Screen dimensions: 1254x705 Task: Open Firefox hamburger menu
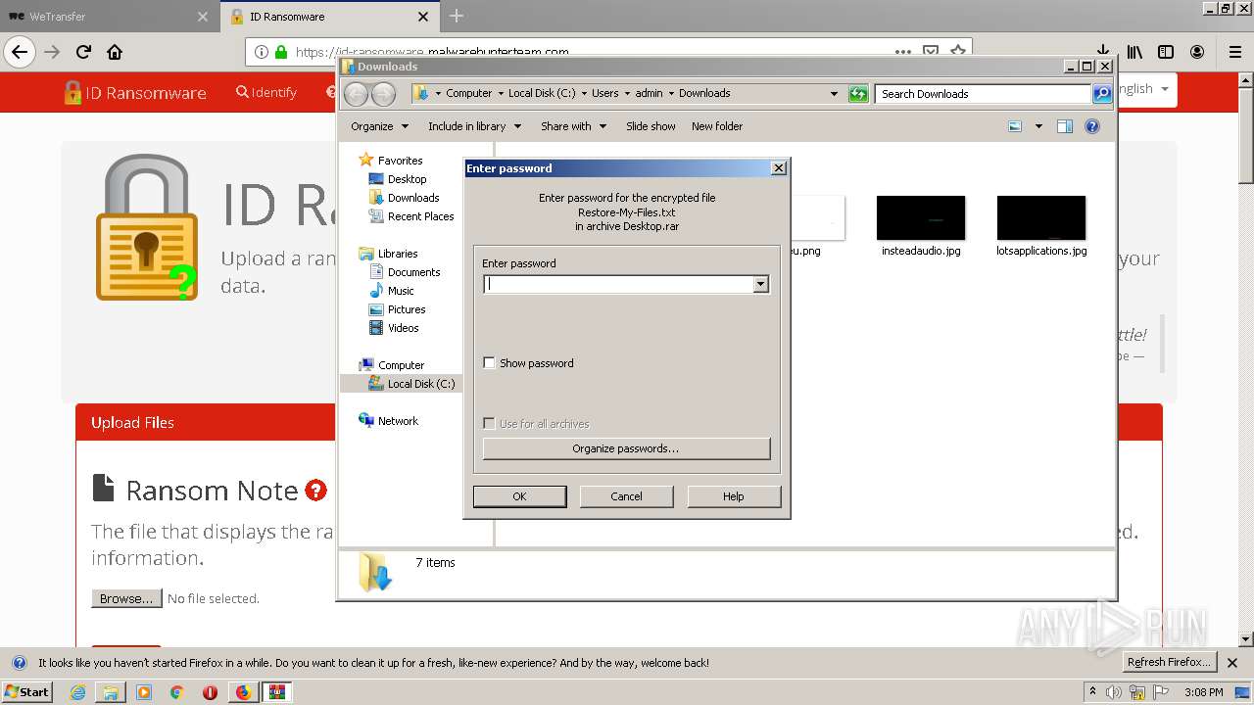coord(1235,52)
